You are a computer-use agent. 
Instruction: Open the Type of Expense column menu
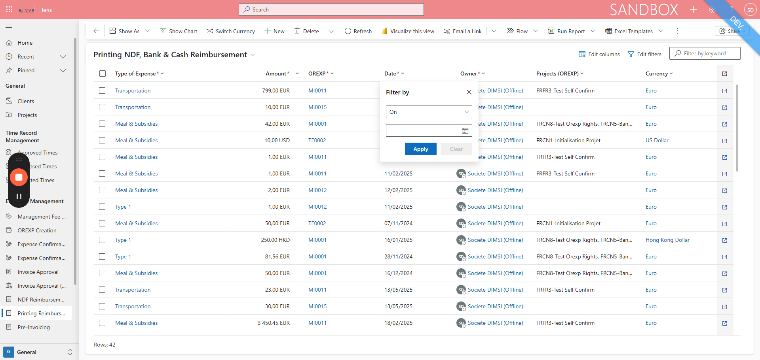[139, 74]
